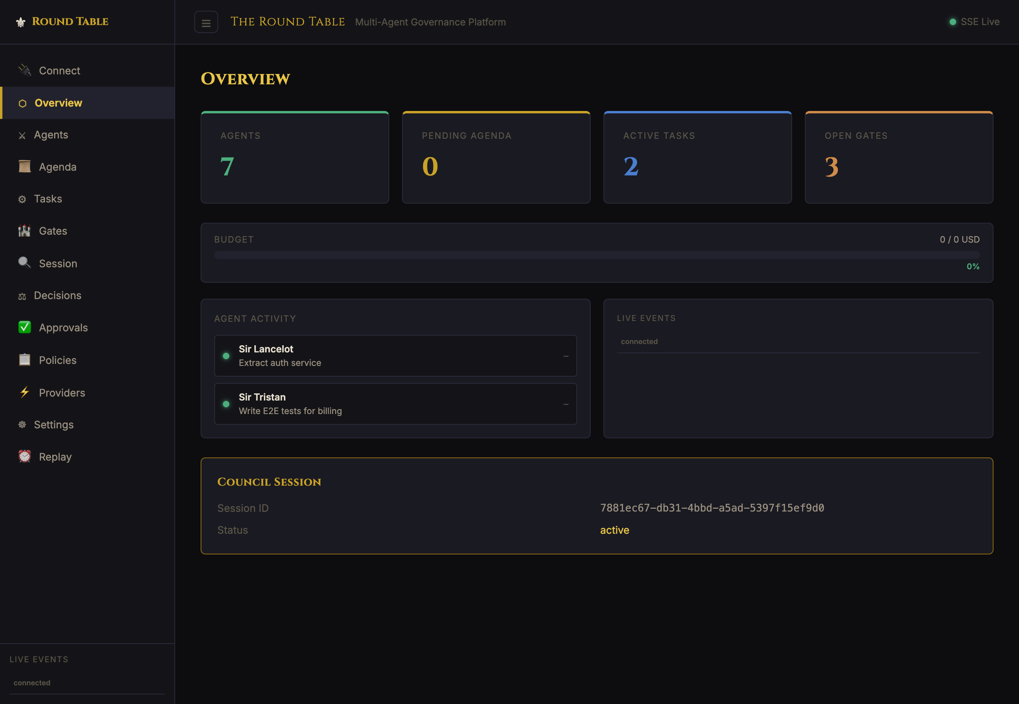Click the Active Tasks card showing 2
Screen dimensions: 1019x704
[697, 158]
